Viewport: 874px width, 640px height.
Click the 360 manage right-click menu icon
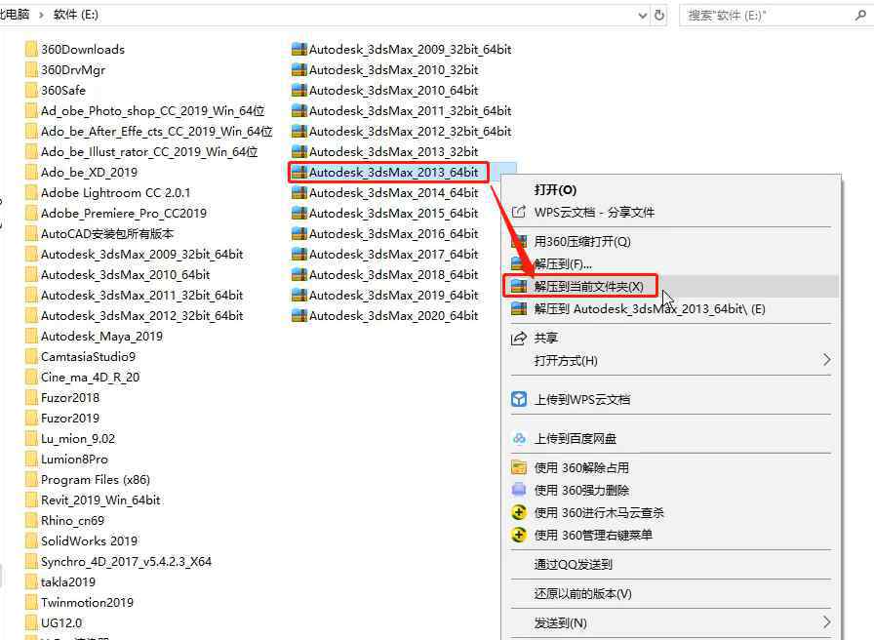tap(519, 535)
